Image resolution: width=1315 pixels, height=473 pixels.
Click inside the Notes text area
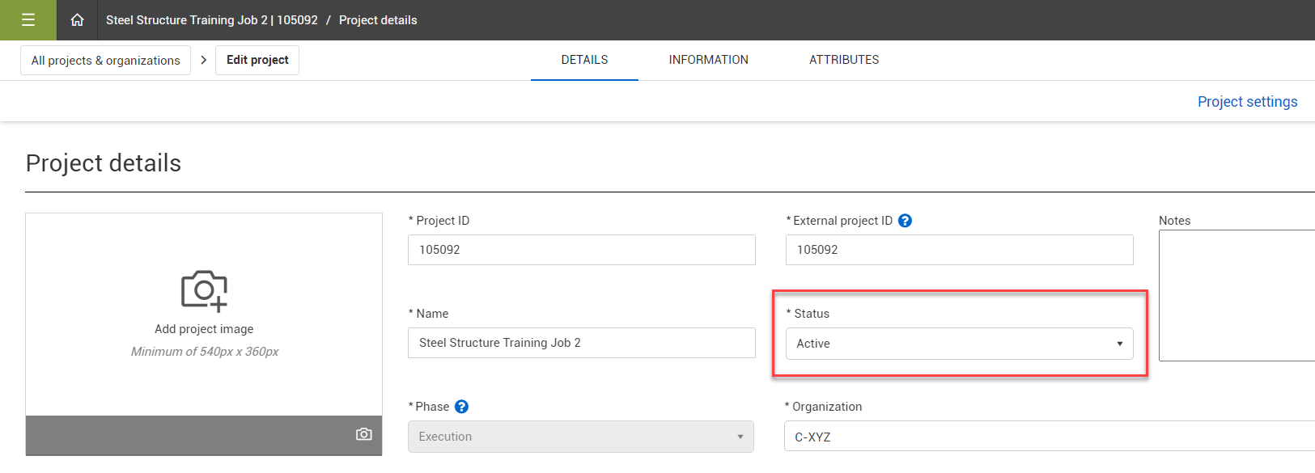click(x=1237, y=295)
